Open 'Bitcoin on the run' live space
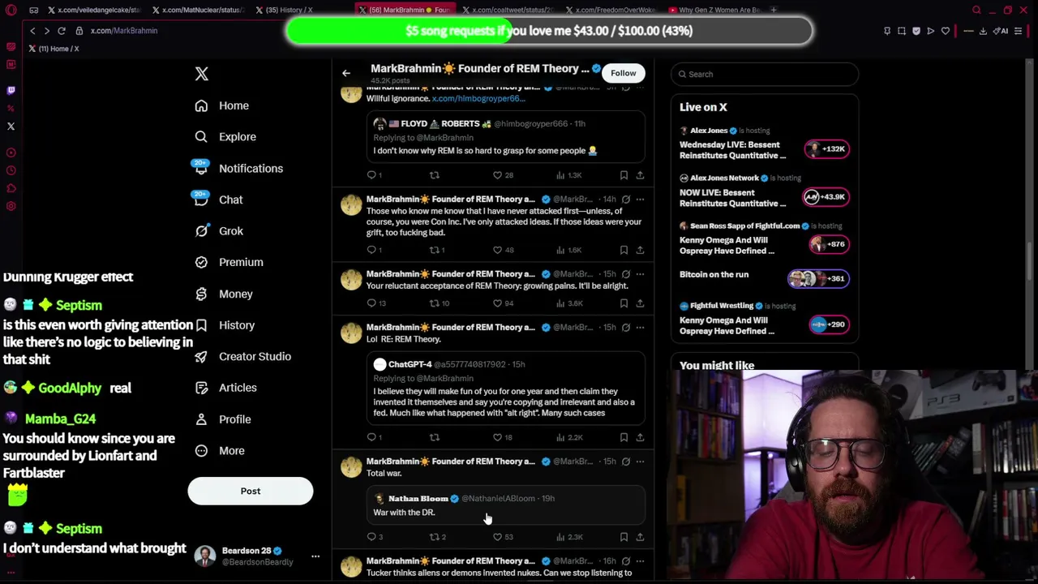 (764, 277)
